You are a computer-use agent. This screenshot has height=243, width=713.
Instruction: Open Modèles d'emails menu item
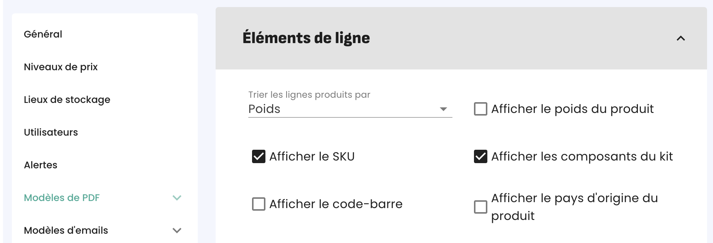coord(66,230)
